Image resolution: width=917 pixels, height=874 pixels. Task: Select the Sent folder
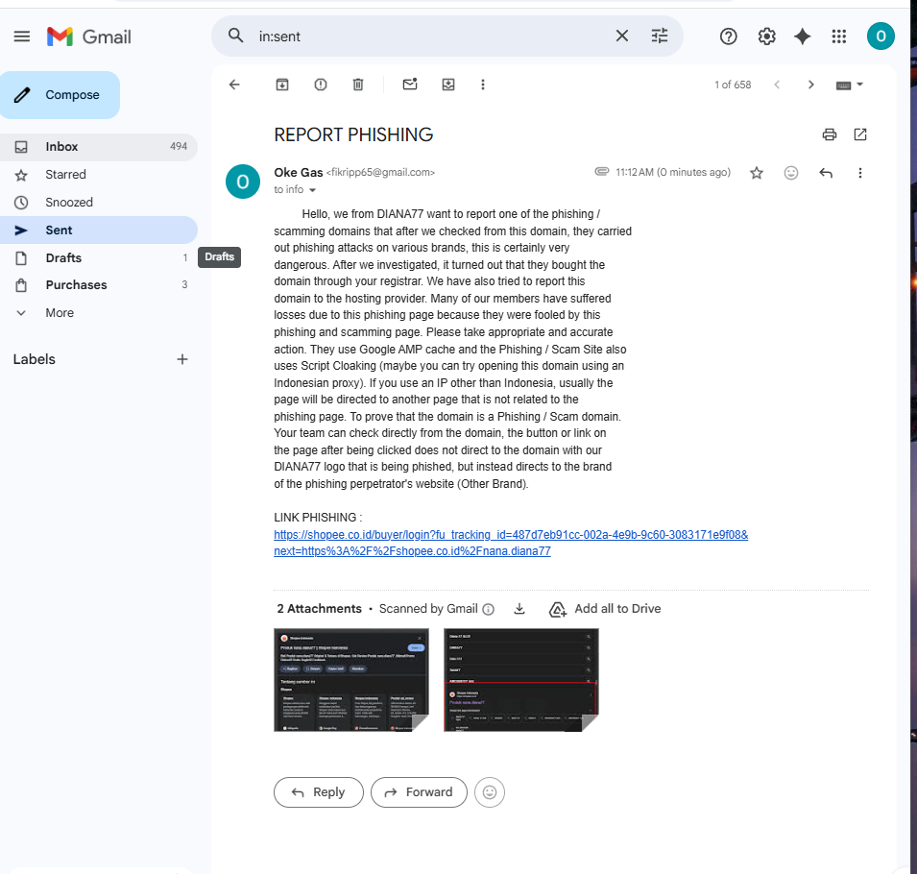98,230
